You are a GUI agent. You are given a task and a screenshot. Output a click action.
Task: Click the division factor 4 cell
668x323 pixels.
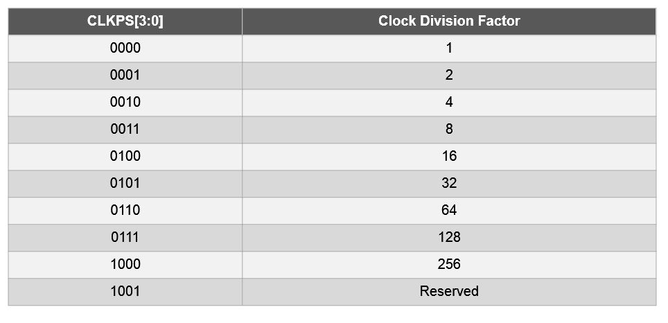click(x=449, y=103)
